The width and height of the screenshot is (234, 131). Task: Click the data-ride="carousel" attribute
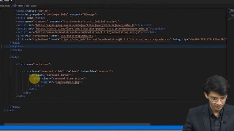tap(96, 71)
